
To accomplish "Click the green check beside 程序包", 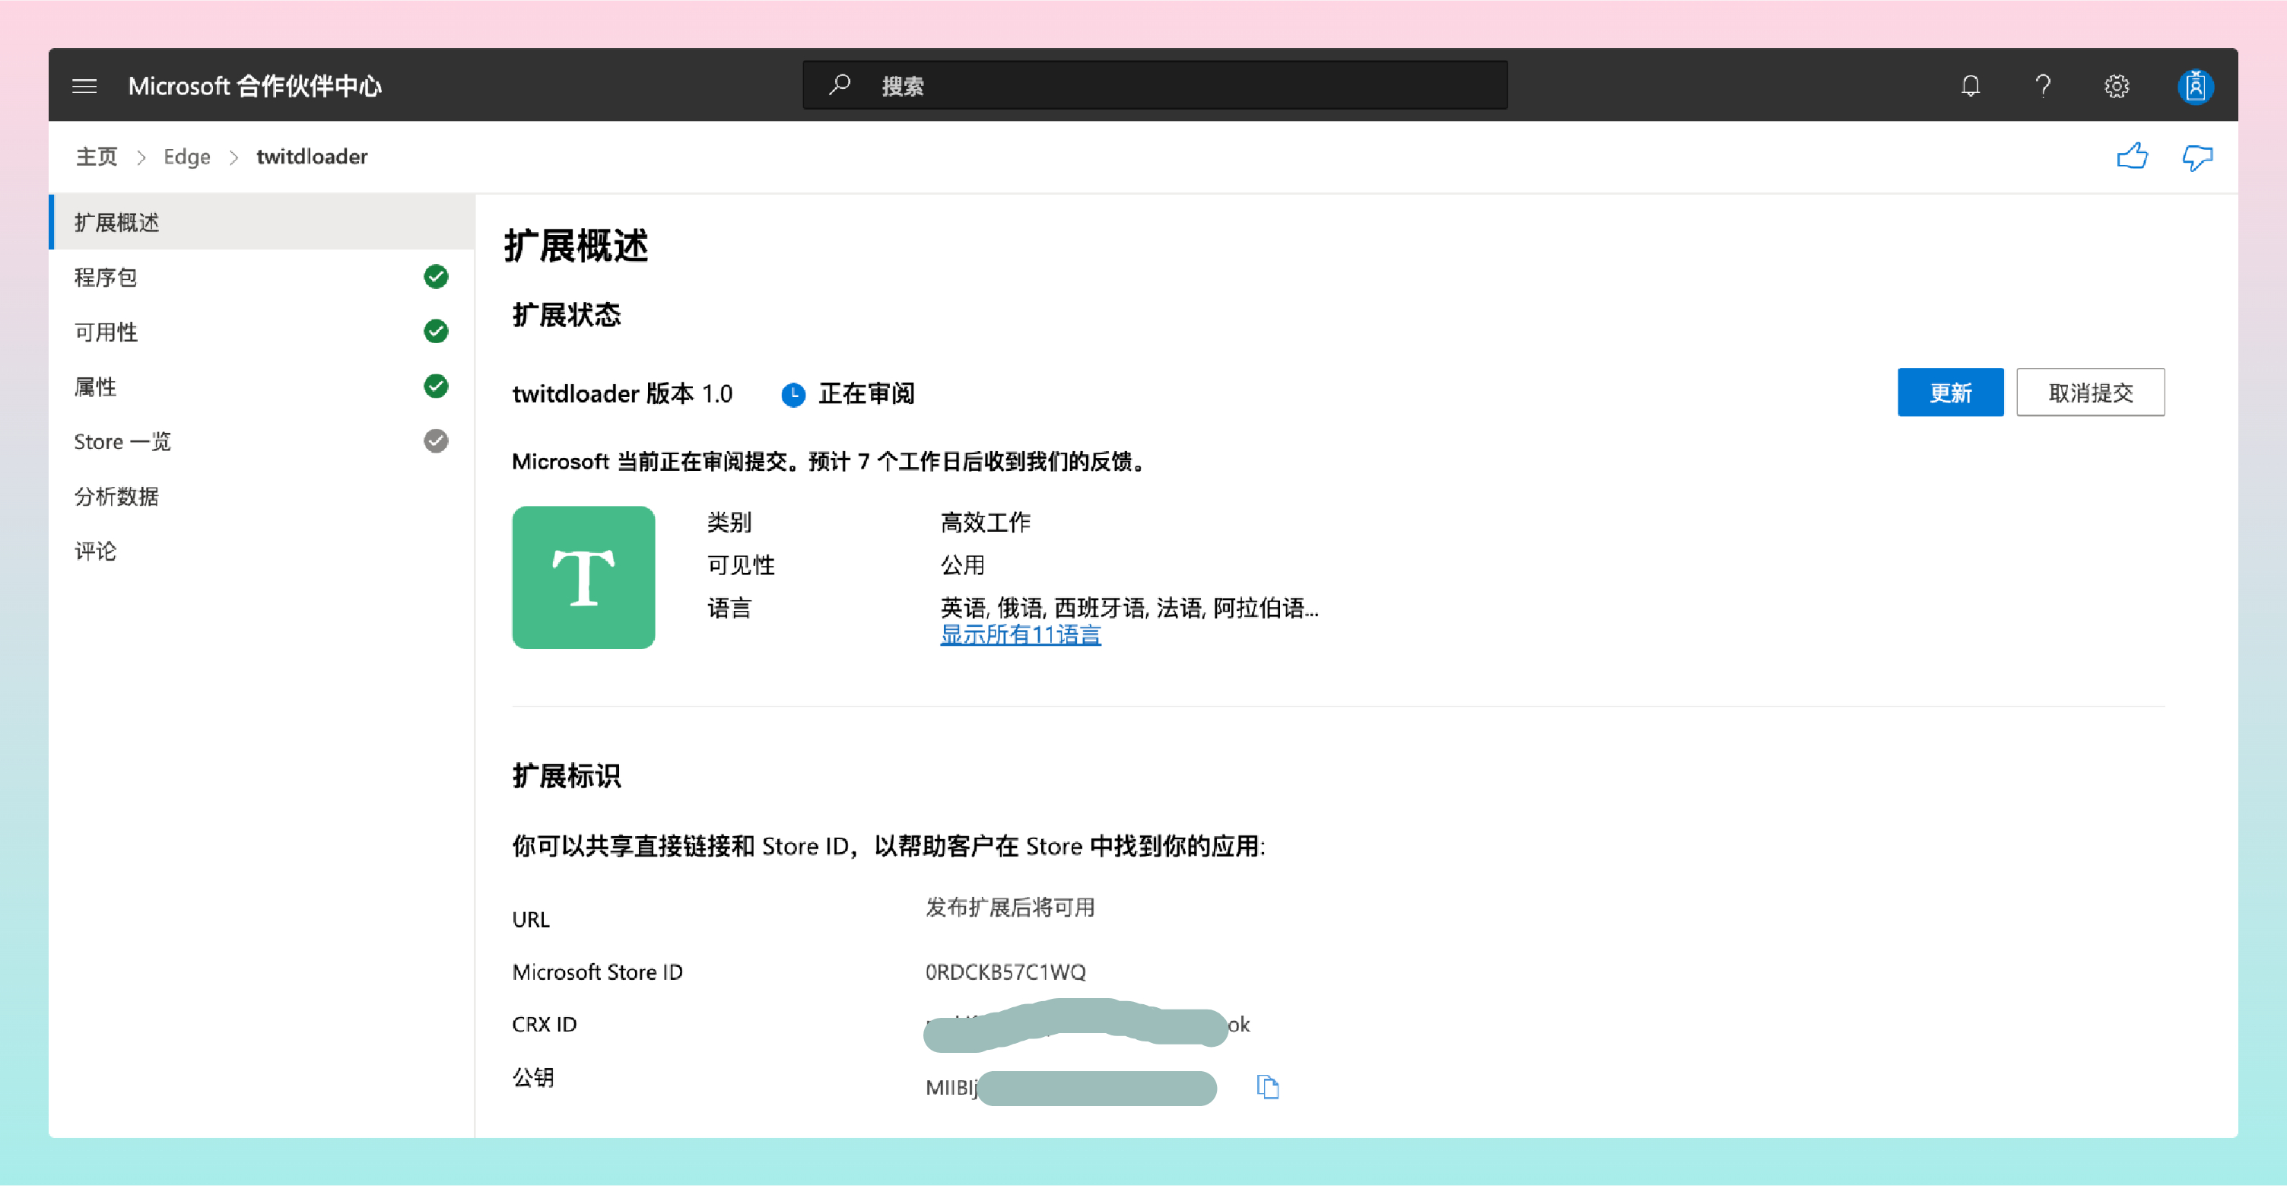I will (436, 277).
